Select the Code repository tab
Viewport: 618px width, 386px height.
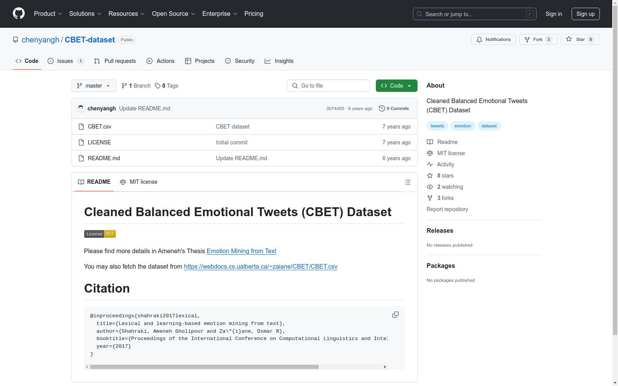(x=27, y=61)
